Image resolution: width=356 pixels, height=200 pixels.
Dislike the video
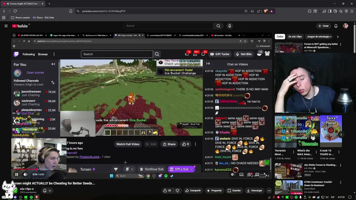coord(177,191)
